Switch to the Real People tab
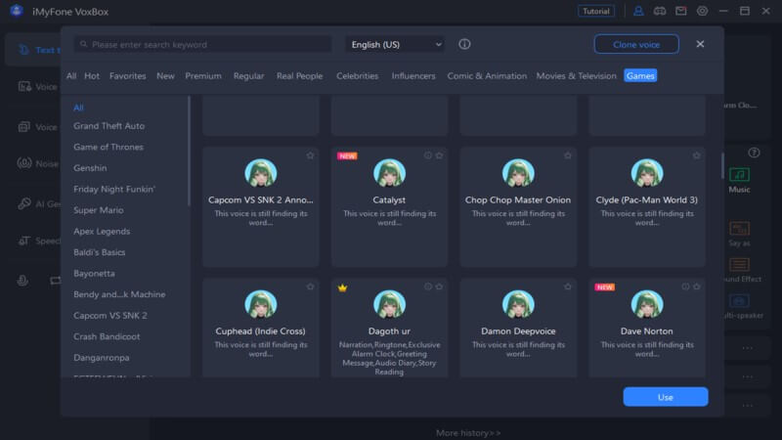This screenshot has height=440, width=782. (x=300, y=76)
